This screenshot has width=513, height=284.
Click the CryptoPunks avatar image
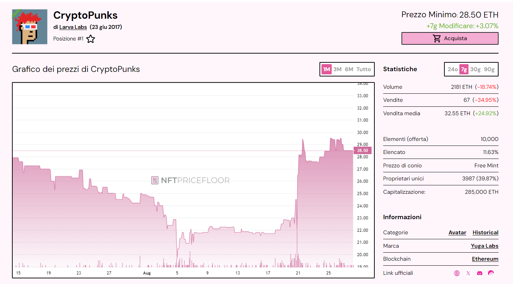pyautogui.click(x=30, y=27)
